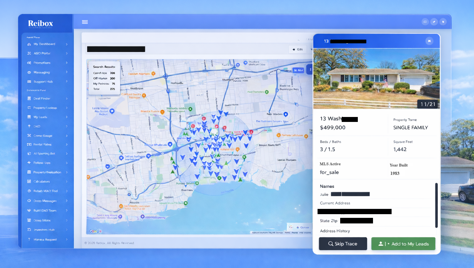Click the Rental Rates sidebar icon
This screenshot has height=268, width=474.
(29, 145)
